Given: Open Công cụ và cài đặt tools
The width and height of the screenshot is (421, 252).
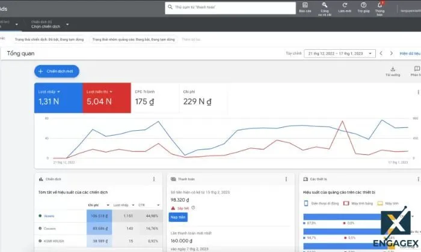Looking at the screenshot, I should 324,7.
